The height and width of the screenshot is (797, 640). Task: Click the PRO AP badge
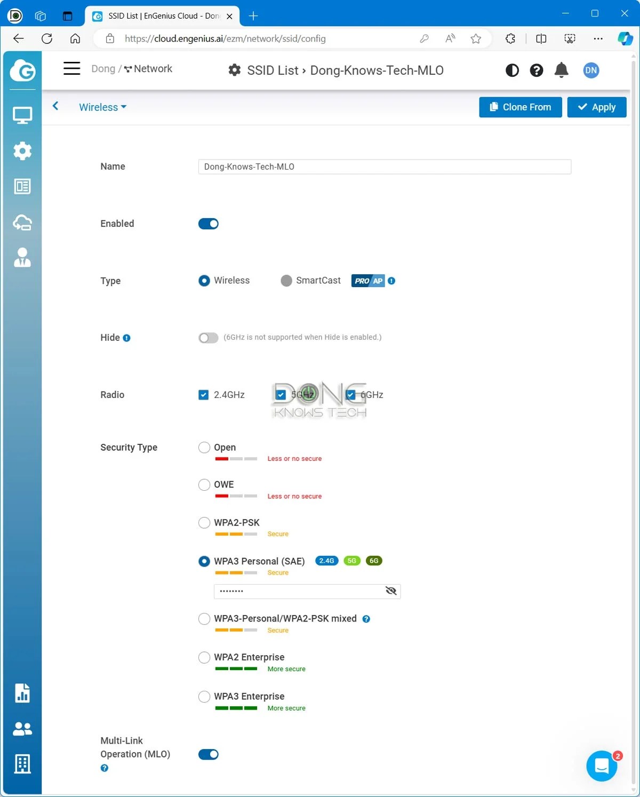368,281
